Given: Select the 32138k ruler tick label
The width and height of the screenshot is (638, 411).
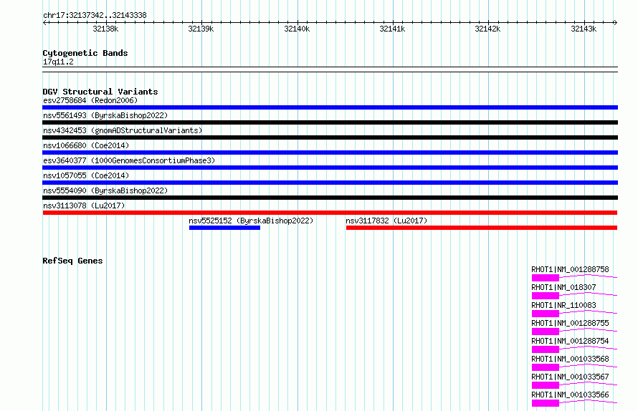Looking at the screenshot, I should (105, 29).
